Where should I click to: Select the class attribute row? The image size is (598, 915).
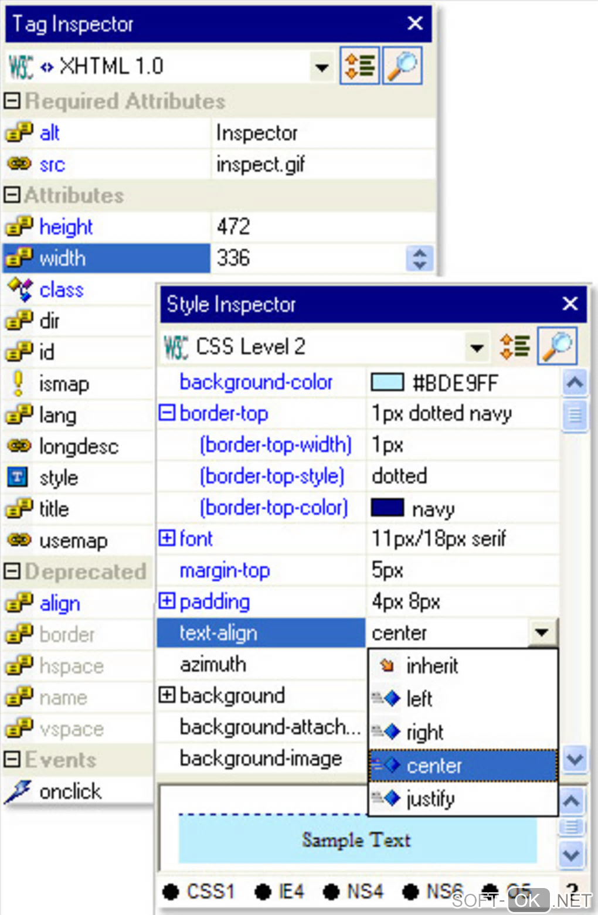(78, 290)
